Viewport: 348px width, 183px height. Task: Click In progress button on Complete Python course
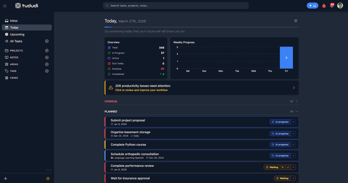click(x=280, y=144)
